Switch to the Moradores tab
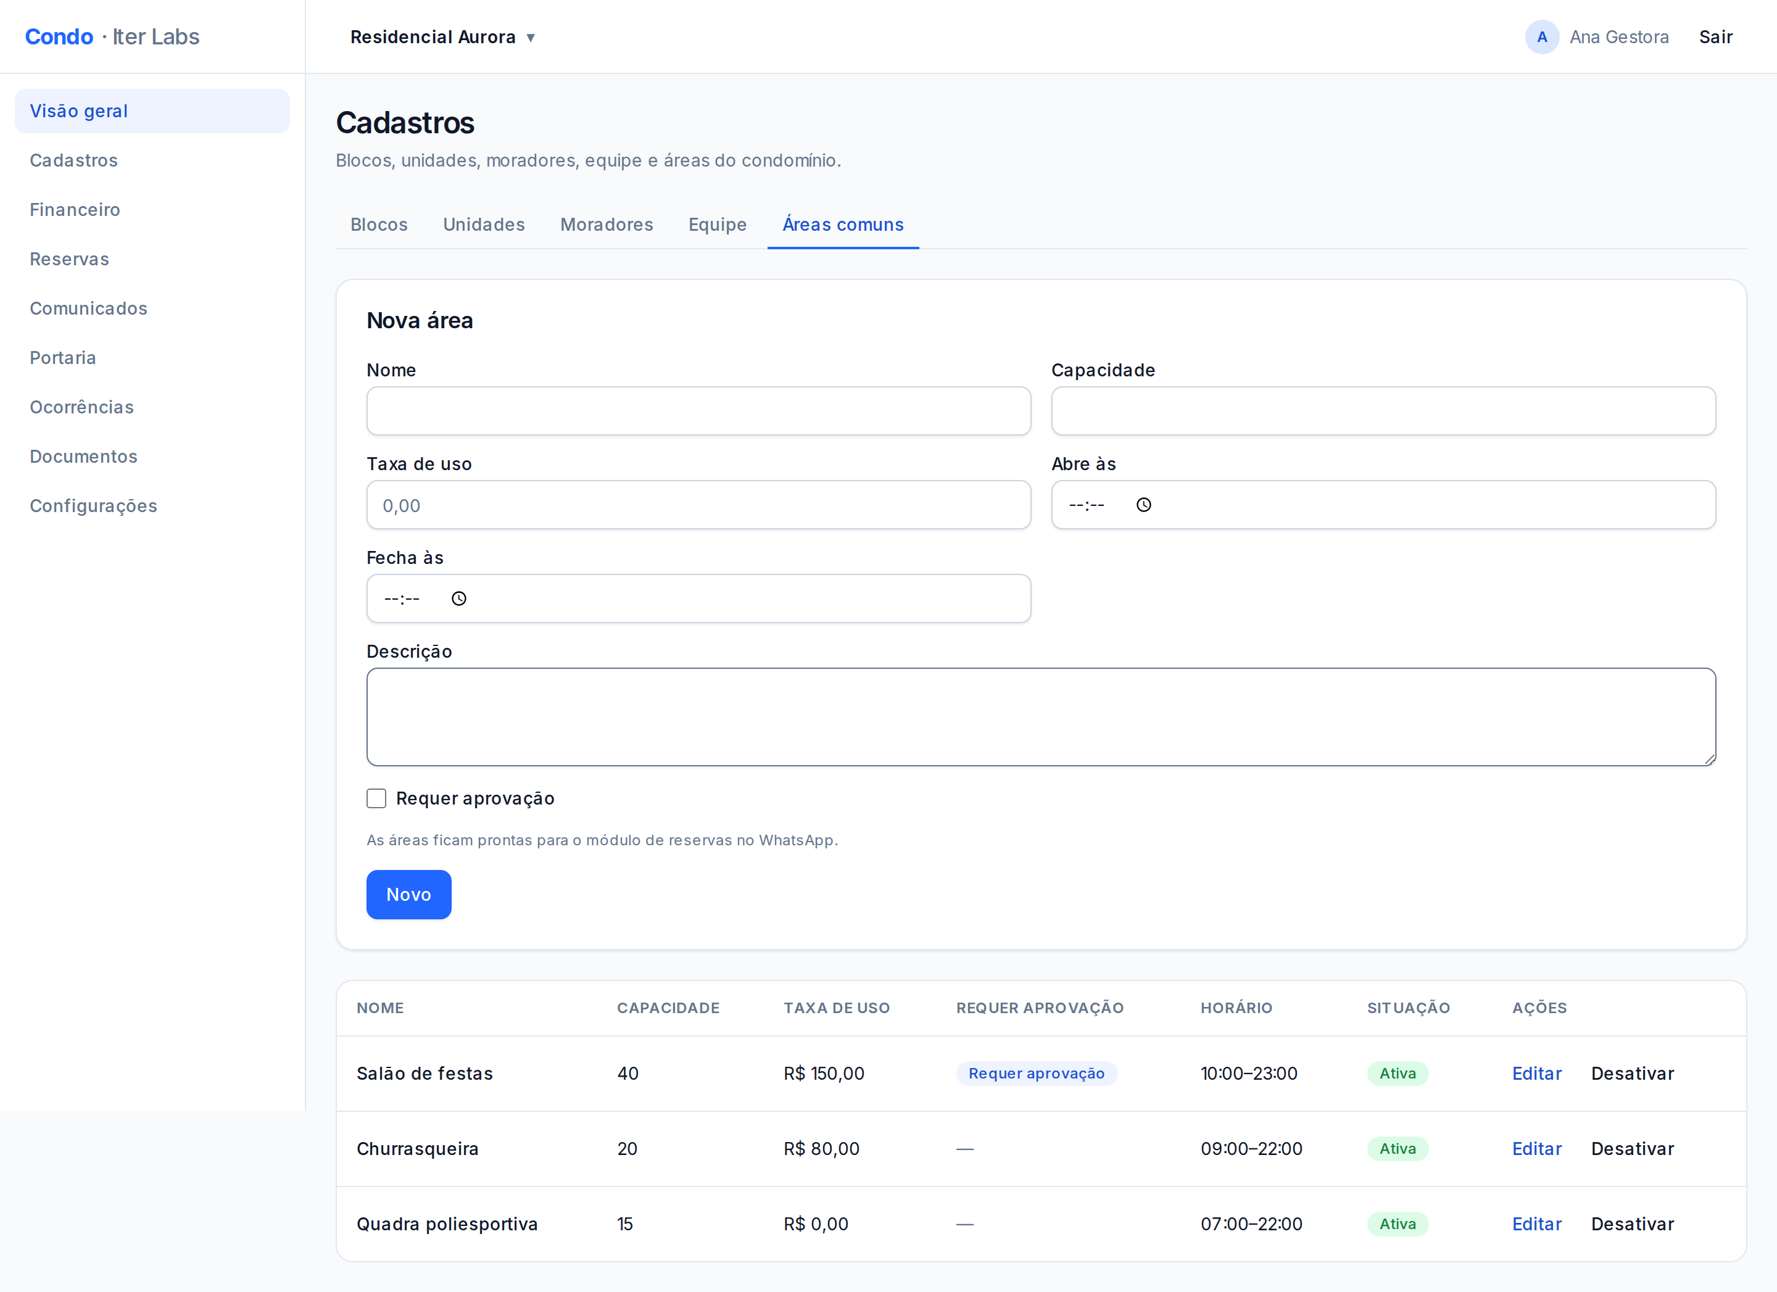The height and width of the screenshot is (1292, 1777). [x=607, y=225]
